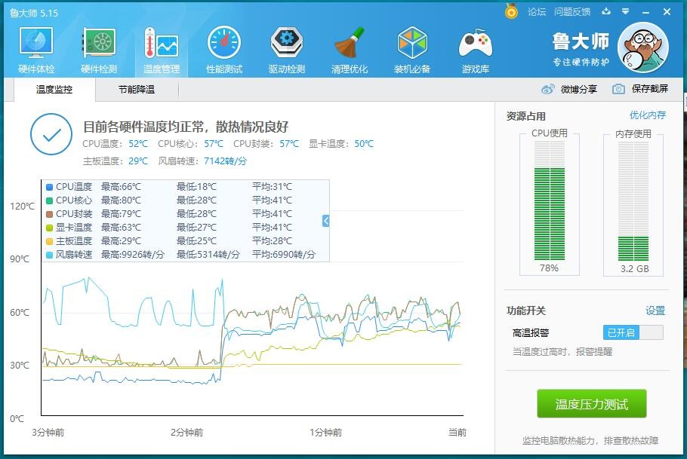Click 微博分享 share text

tap(579, 89)
